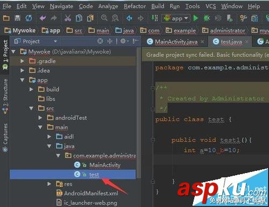Save all files toolbar icon
The width and height of the screenshot is (269, 207).
coord(18,18)
